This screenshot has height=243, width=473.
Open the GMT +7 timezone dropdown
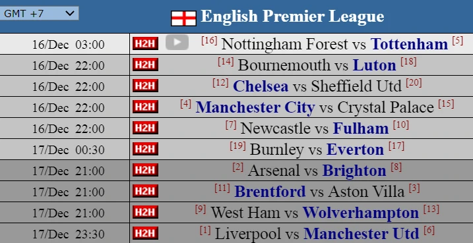[39, 13]
